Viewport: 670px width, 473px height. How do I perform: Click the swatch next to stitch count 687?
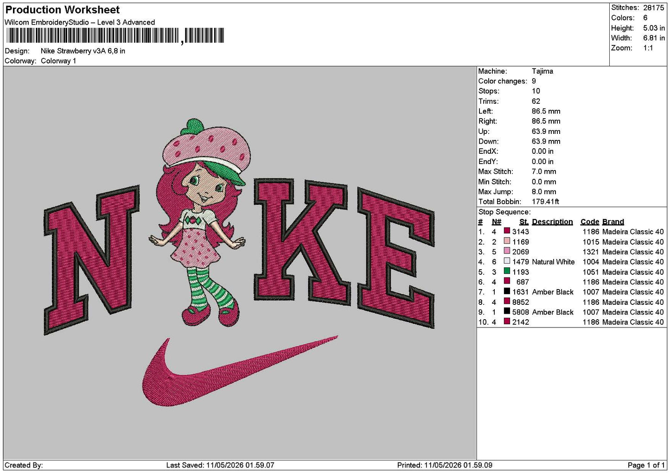pyautogui.click(x=507, y=282)
